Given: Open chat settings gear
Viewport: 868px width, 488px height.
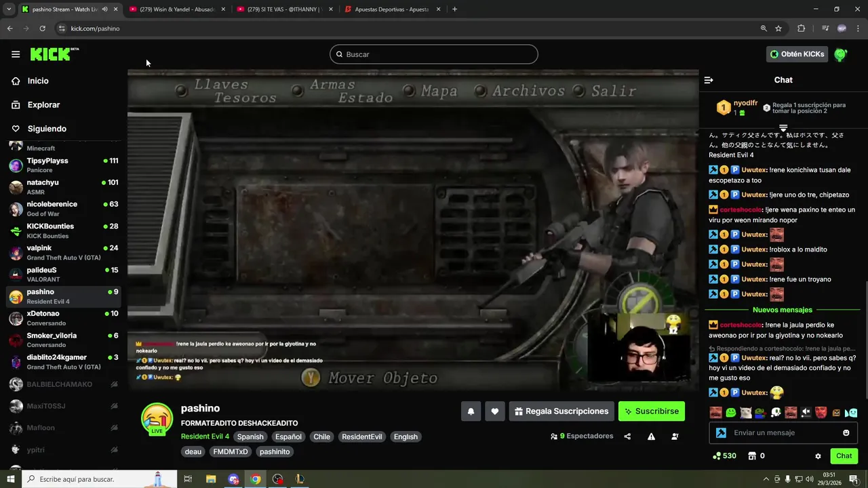Looking at the screenshot, I should [818, 456].
